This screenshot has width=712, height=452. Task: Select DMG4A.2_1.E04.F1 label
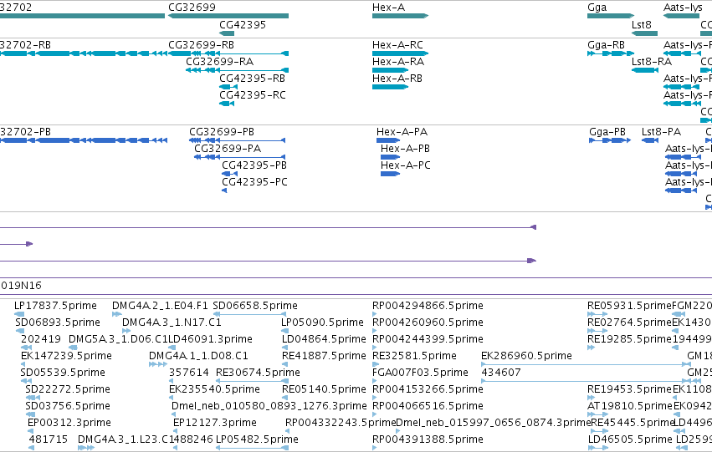(x=160, y=306)
